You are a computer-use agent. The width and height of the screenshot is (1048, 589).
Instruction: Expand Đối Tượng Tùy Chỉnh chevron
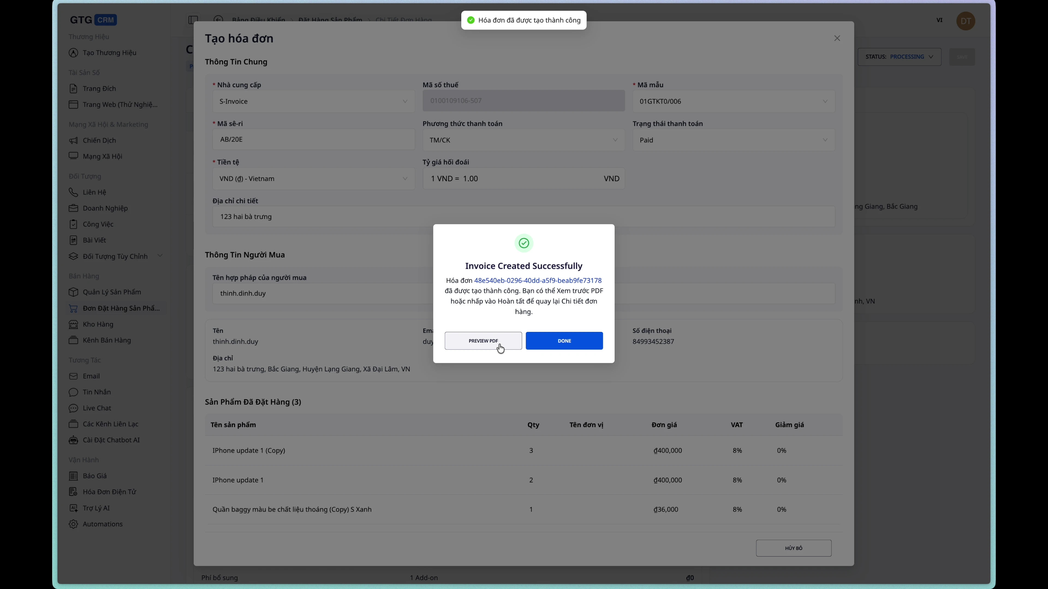pos(160,255)
